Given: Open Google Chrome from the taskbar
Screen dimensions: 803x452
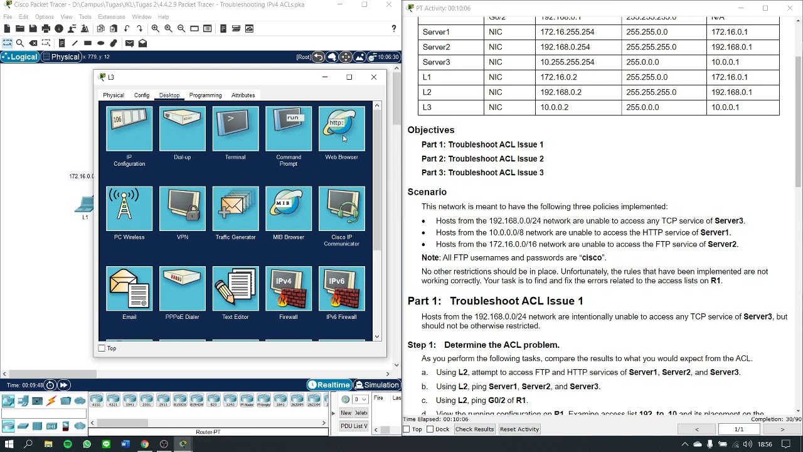Looking at the screenshot, I should coord(144,444).
